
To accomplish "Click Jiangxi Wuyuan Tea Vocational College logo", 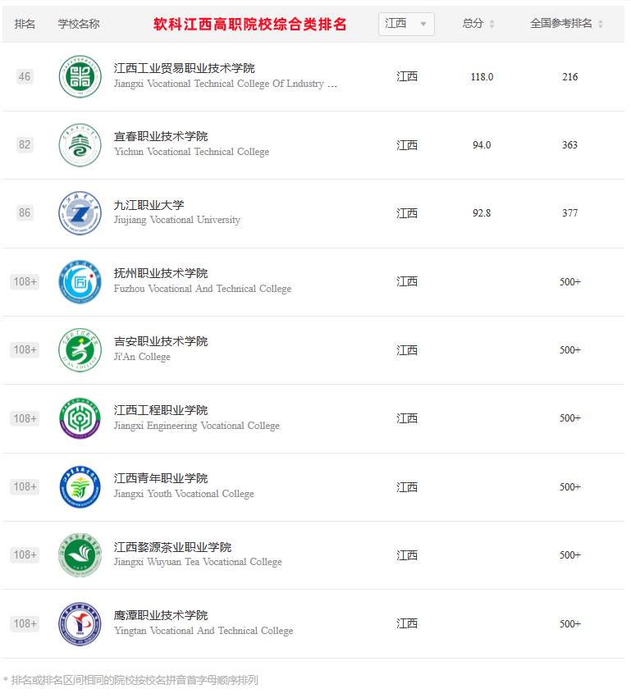I will (80, 555).
